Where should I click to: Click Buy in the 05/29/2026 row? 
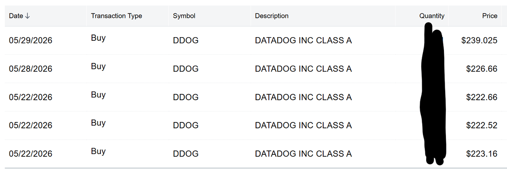98,38
